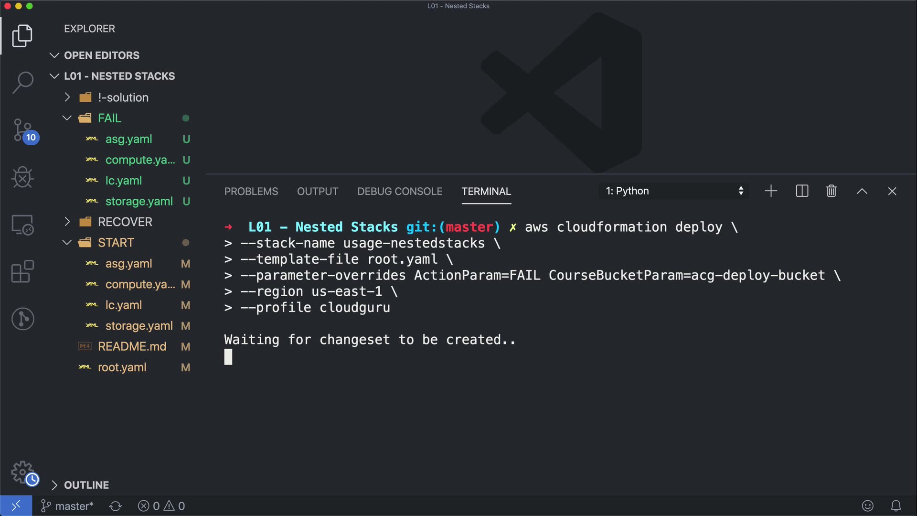Click the master* branch in status bar
Screen dimensions: 917x516
(67, 506)
